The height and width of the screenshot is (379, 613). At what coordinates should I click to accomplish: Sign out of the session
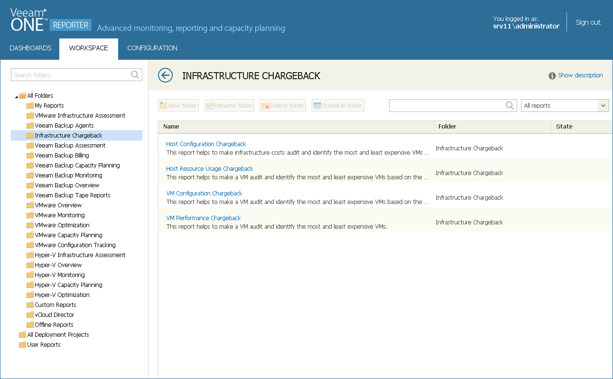click(x=588, y=22)
